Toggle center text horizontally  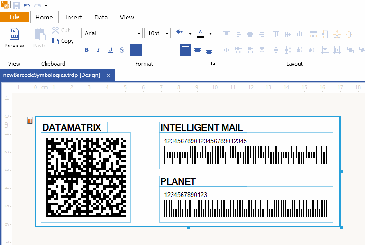point(148,50)
